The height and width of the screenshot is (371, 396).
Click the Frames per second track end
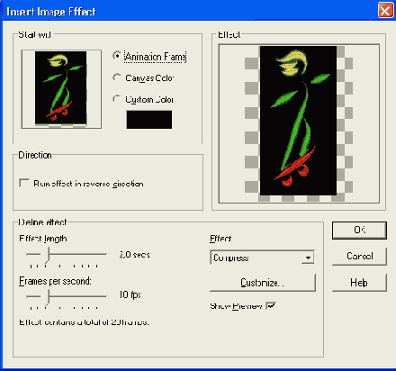105,296
